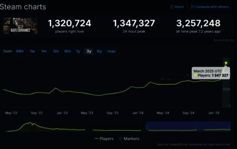The image size is (237, 149).
Task: Show max time range on chart
Action: tap(111, 51)
